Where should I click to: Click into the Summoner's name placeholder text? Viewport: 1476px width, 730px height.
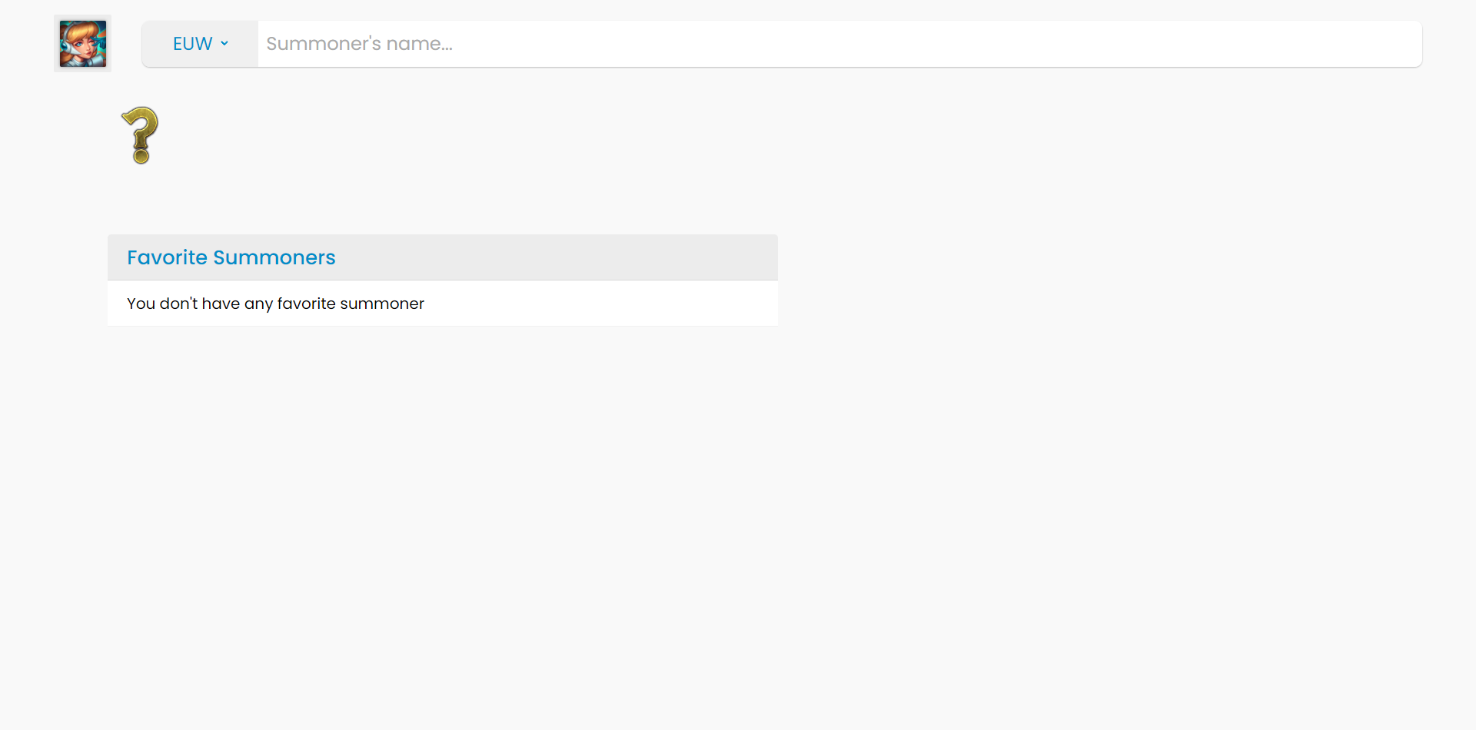359,44
